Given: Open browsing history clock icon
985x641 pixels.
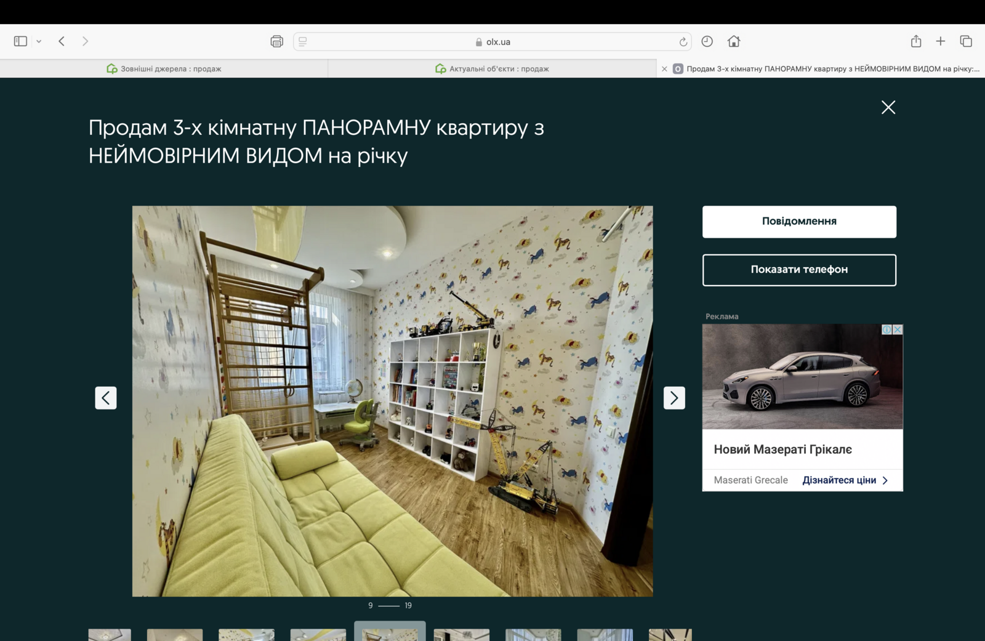Looking at the screenshot, I should 707,41.
